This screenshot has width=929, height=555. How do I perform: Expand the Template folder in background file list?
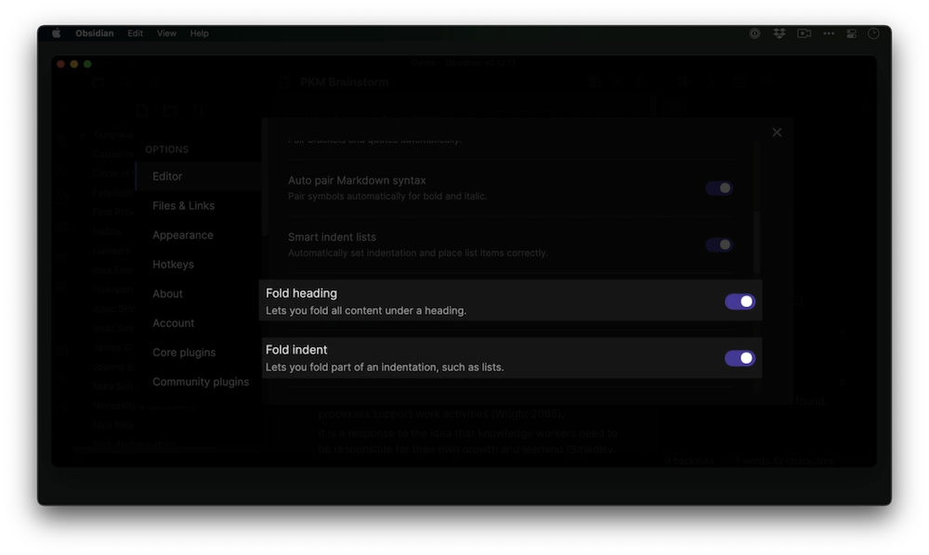(x=82, y=135)
